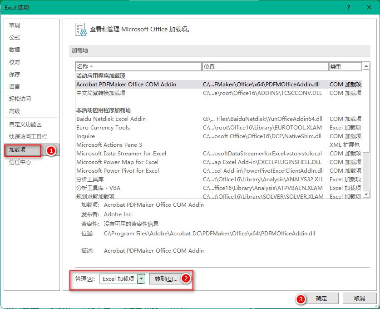
Task: Sort list by 名称 column header
Action: 138,67
